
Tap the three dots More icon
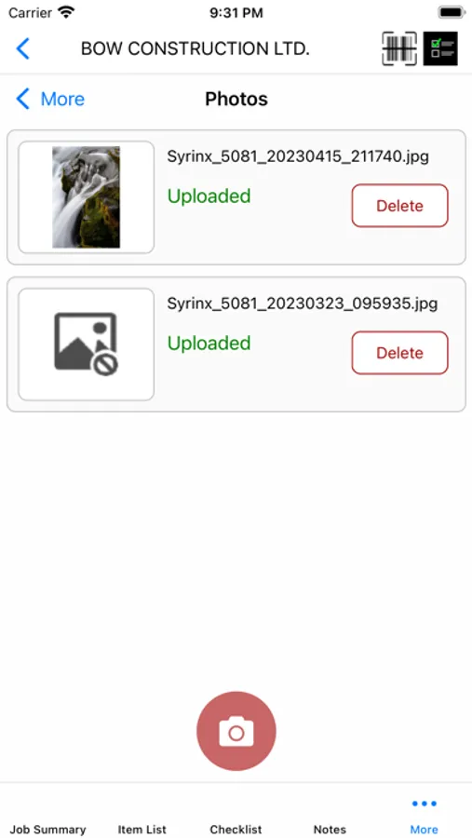[425, 804]
